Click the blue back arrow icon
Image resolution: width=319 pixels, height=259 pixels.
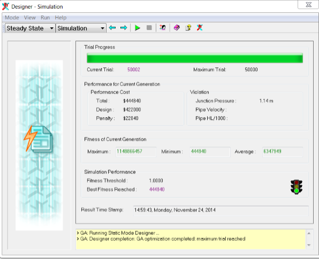(112, 28)
